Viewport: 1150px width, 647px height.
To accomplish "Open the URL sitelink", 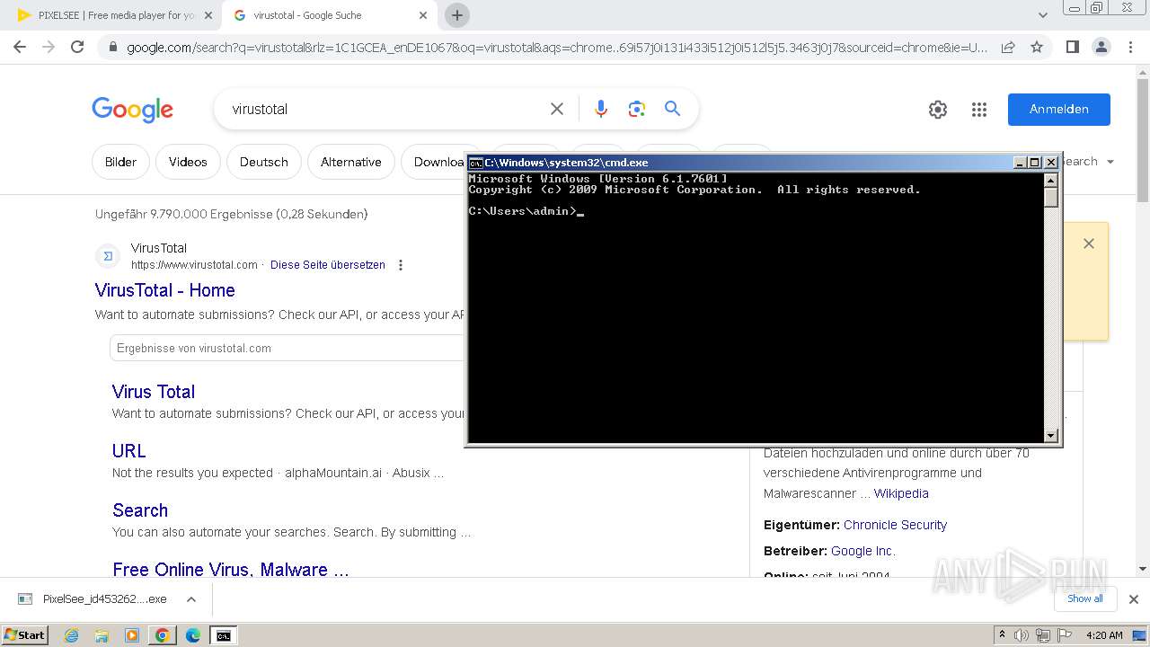I will 129,451.
